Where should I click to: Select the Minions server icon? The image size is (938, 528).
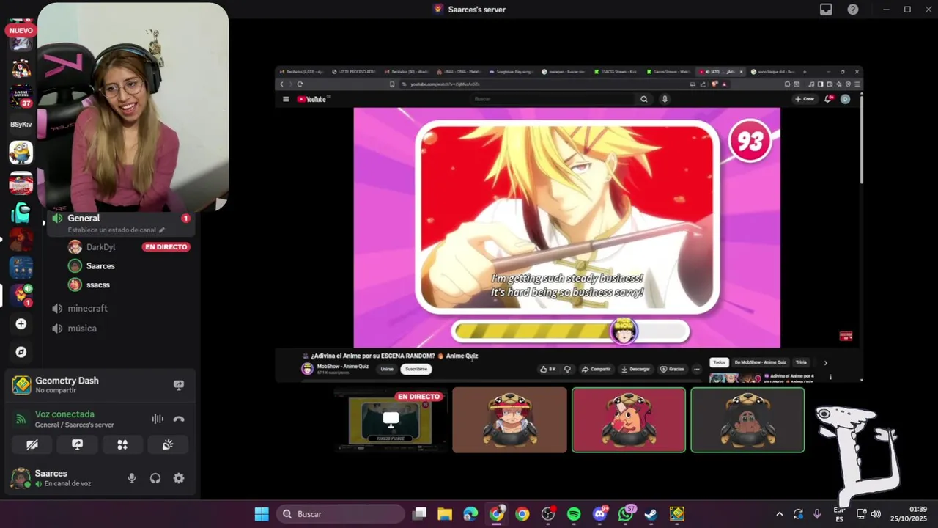[21, 153]
